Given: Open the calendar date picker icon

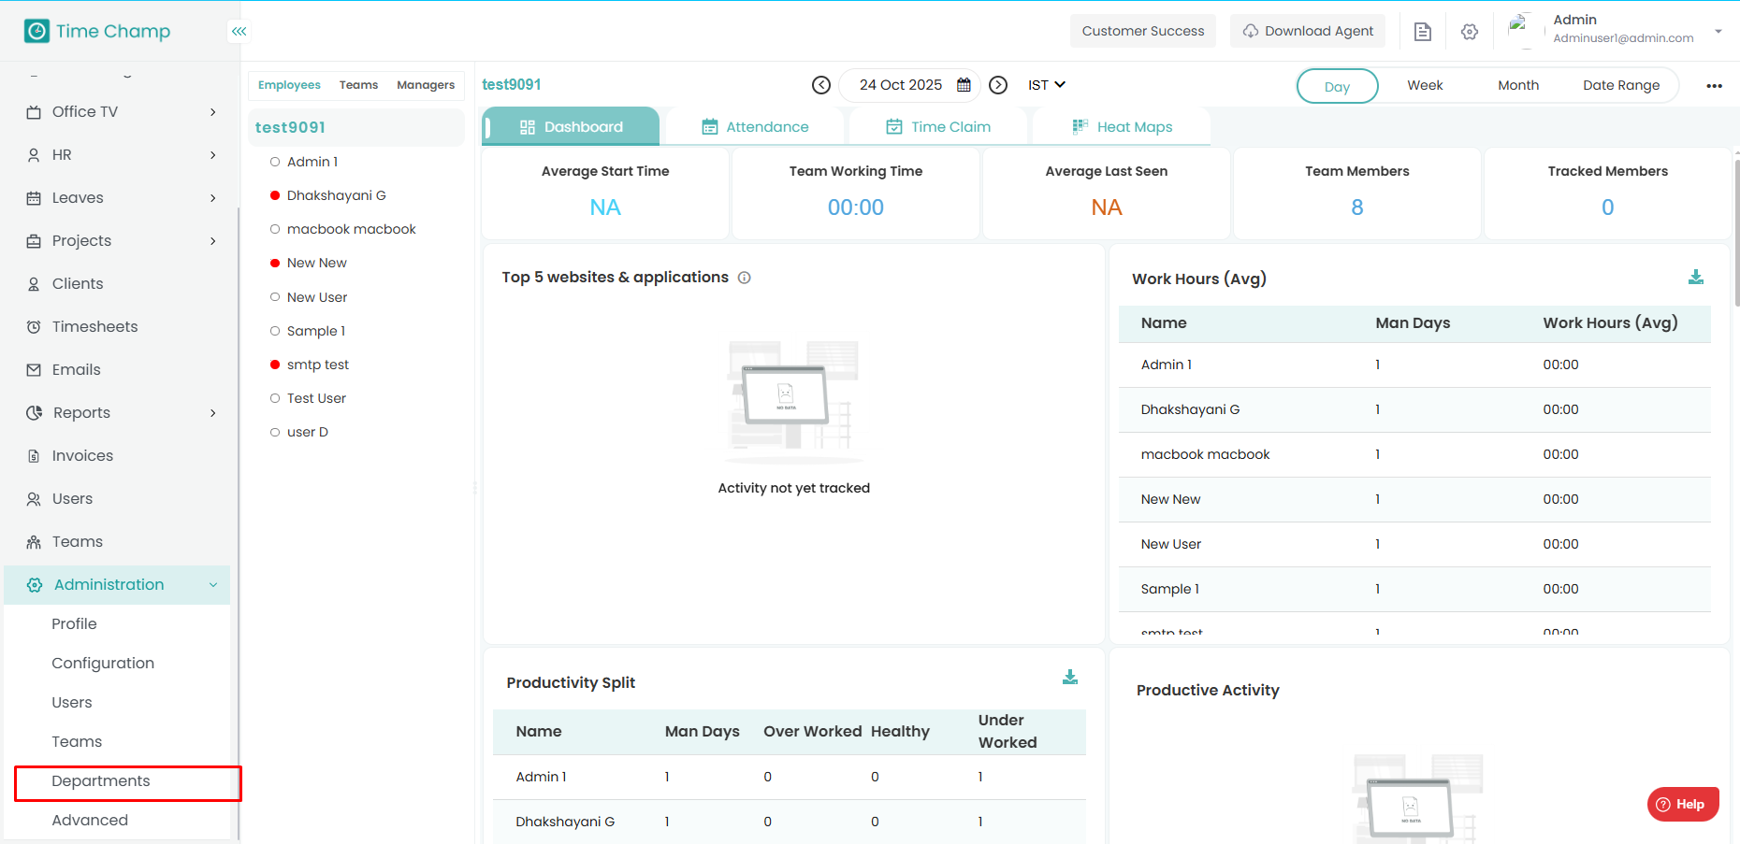Looking at the screenshot, I should (964, 85).
